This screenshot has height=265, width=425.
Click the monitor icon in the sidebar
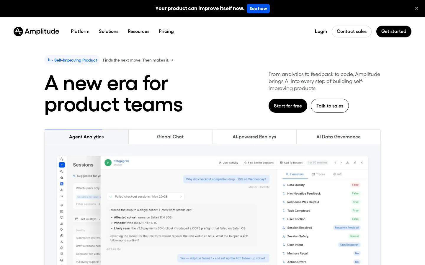click(x=62, y=218)
